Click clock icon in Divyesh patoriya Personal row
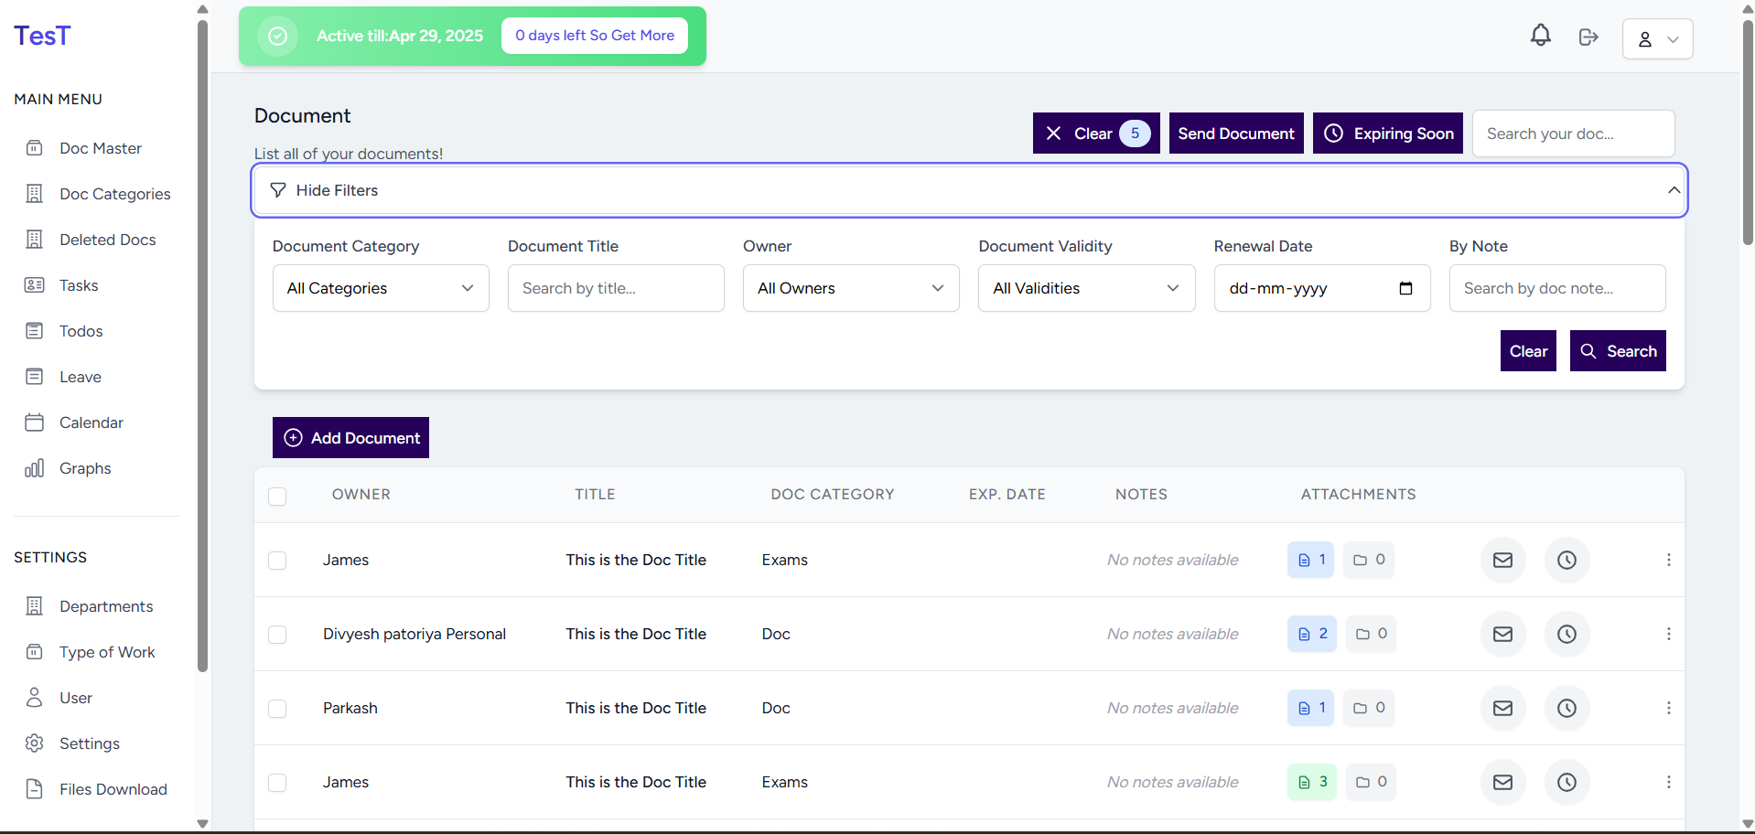This screenshot has width=1755, height=834. click(1567, 634)
